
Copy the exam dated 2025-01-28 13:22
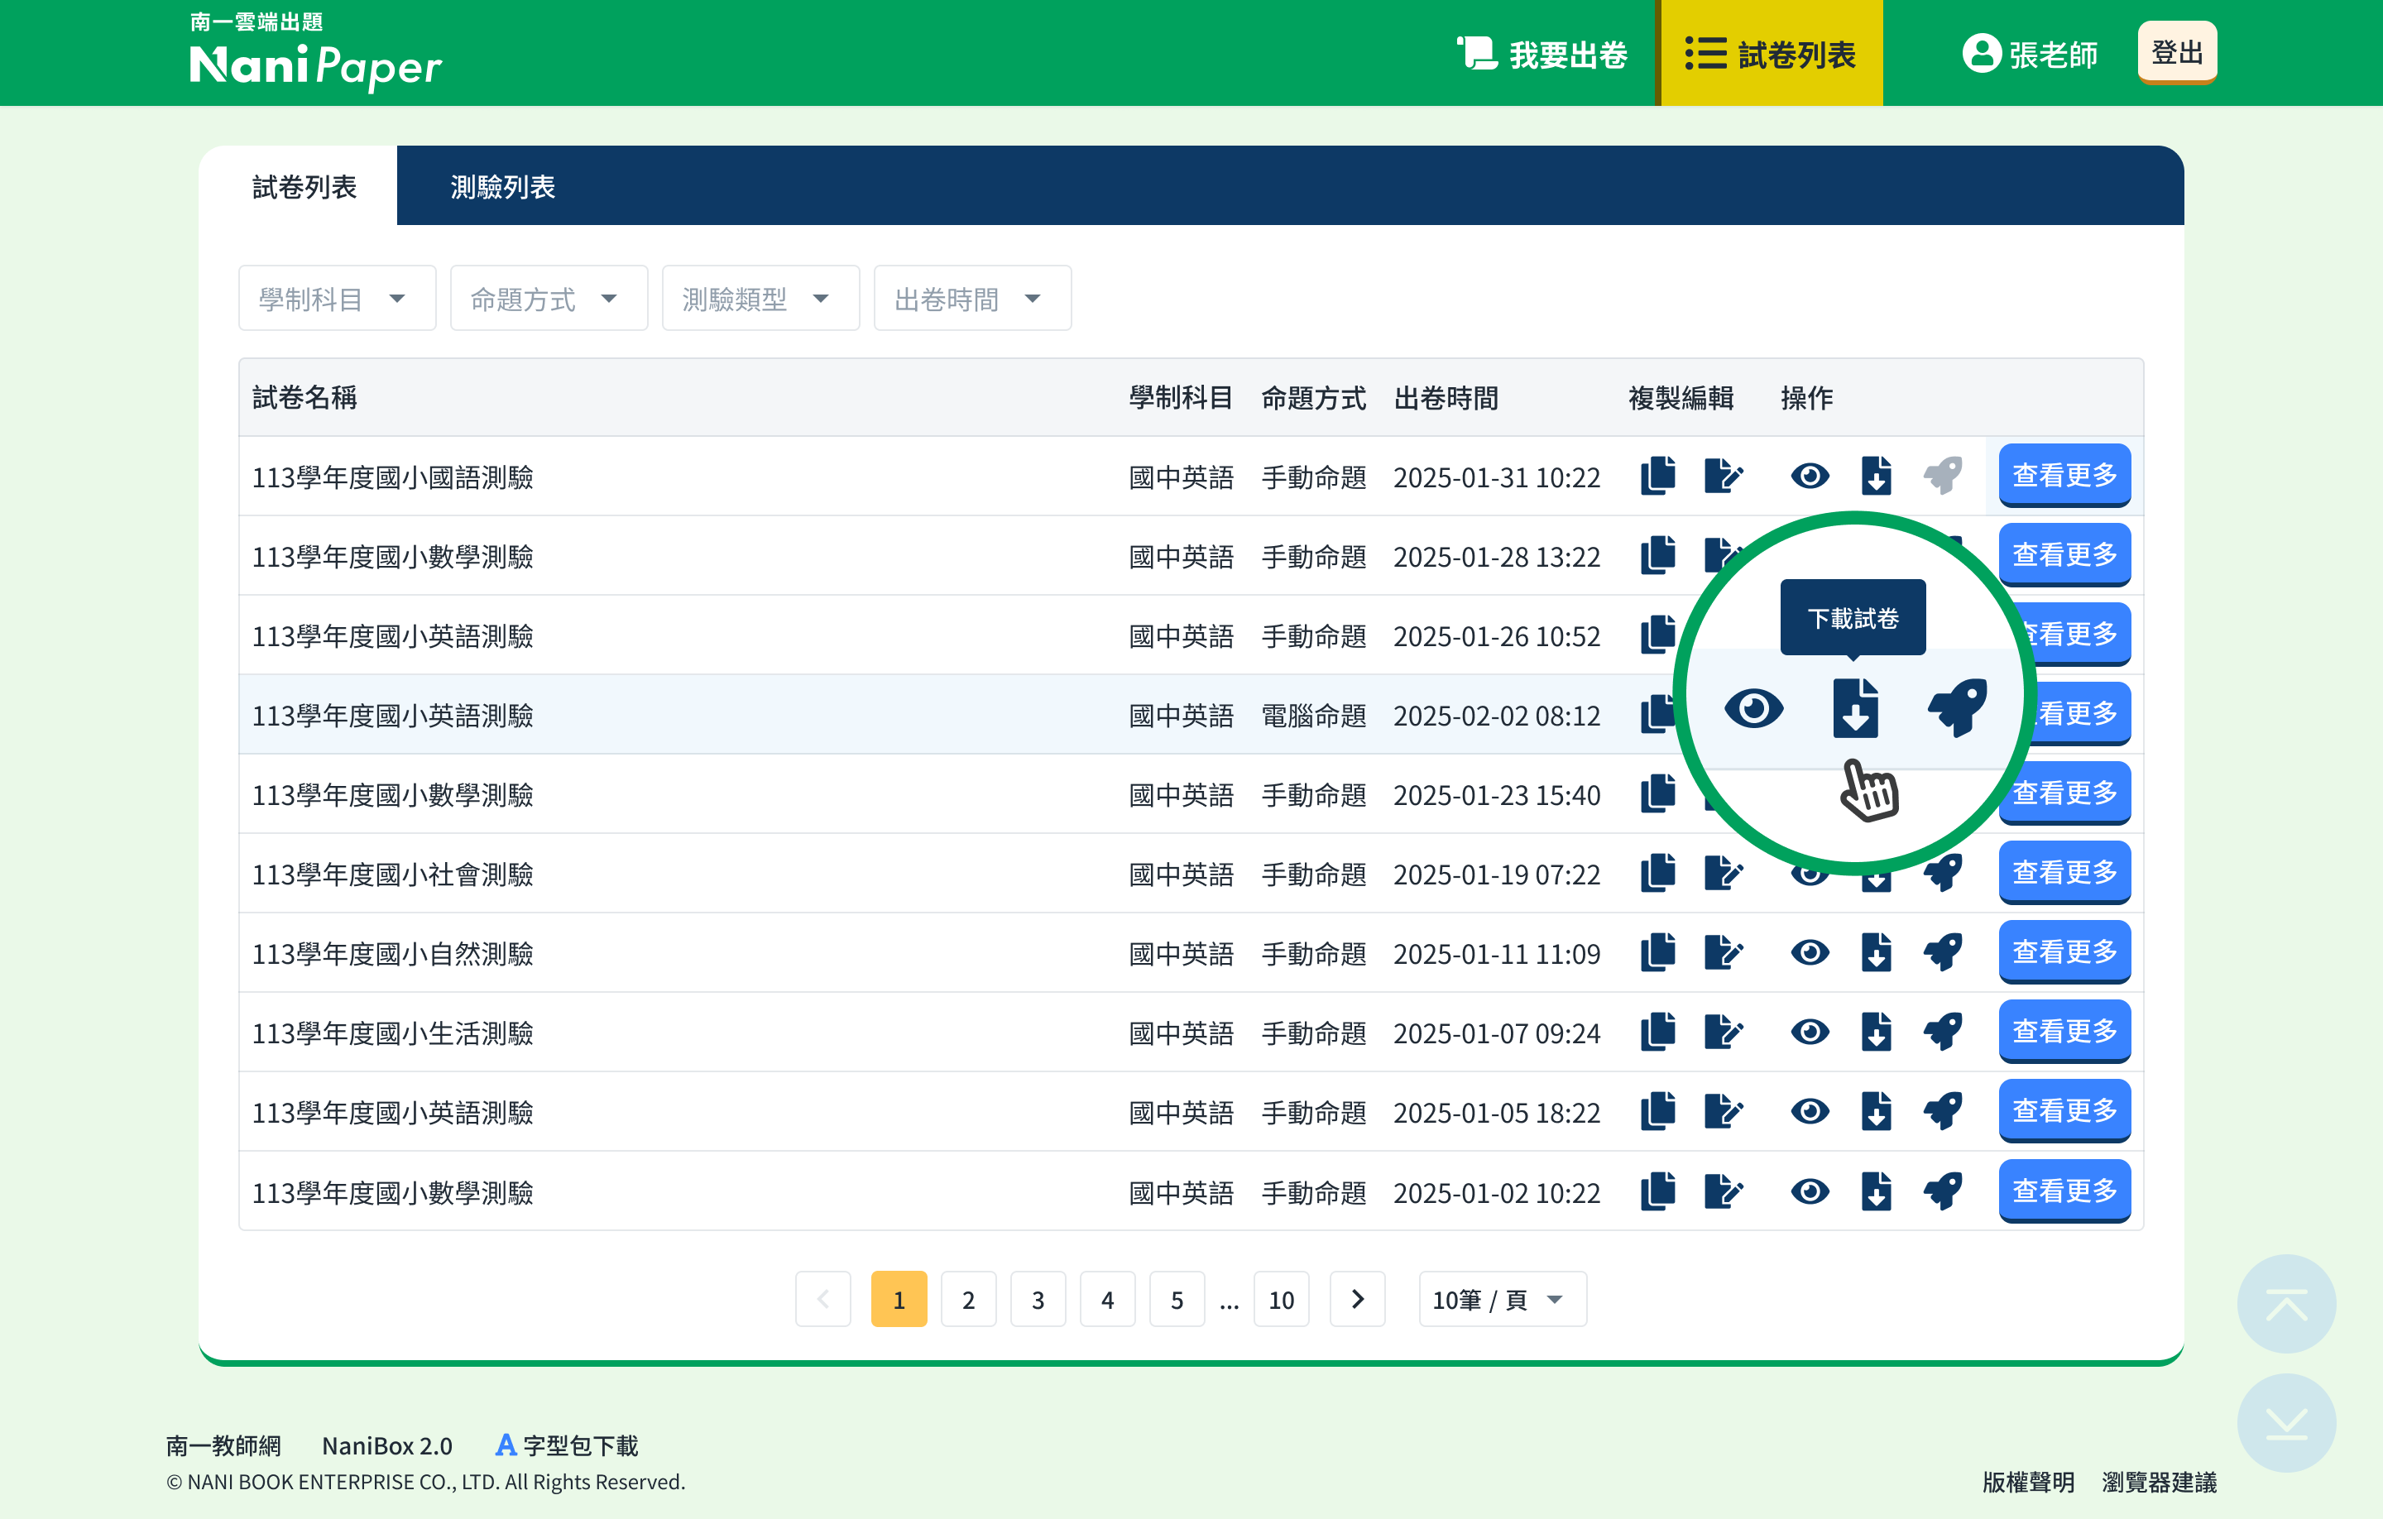1657,555
